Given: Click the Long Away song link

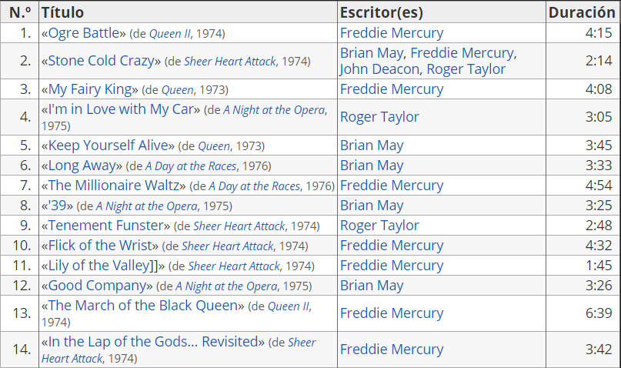Looking at the screenshot, I should click(x=82, y=166).
